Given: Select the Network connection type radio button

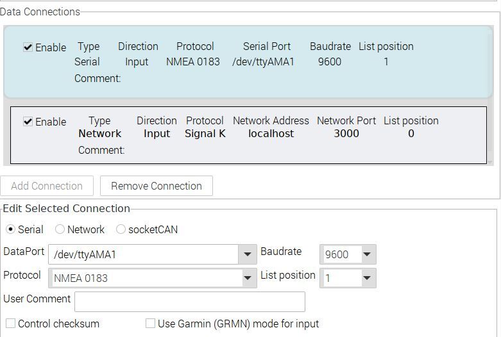Looking at the screenshot, I should tap(60, 229).
